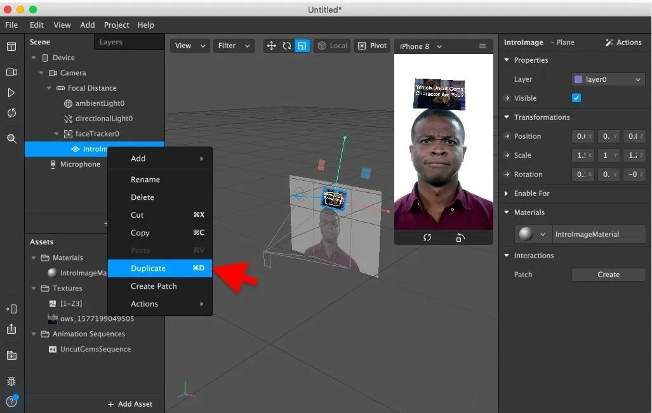Click the material sphere preview icon
The image size is (652, 413).
pyautogui.click(x=526, y=234)
